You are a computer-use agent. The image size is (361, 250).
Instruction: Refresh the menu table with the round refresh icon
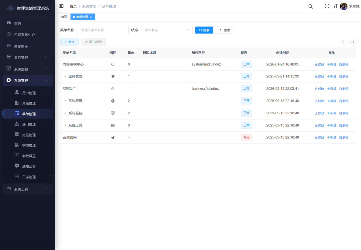tap(352, 42)
